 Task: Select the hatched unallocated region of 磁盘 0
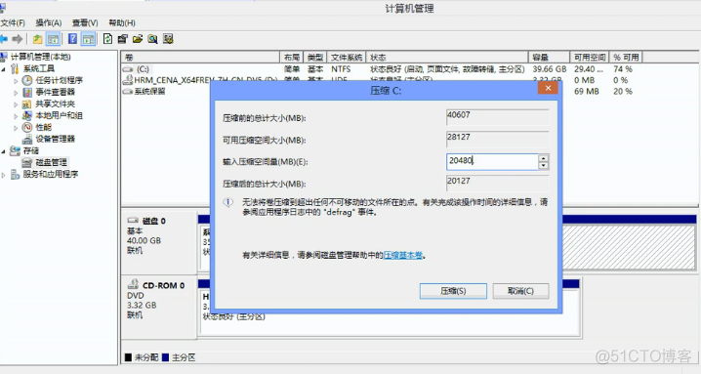click(x=628, y=247)
